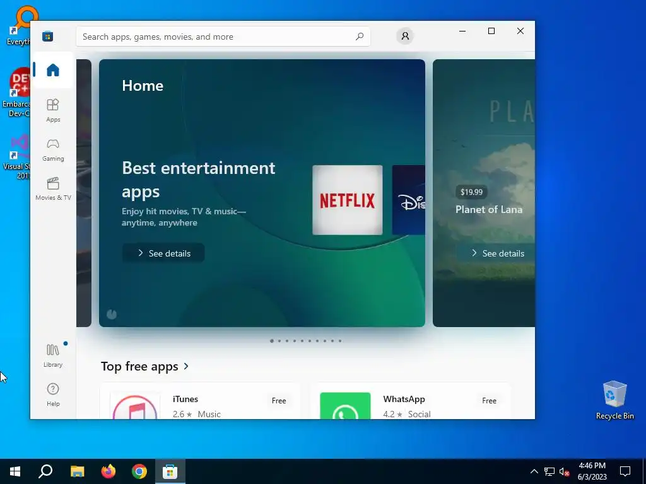
Task: Click the Free button for iTunes
Action: (x=279, y=400)
